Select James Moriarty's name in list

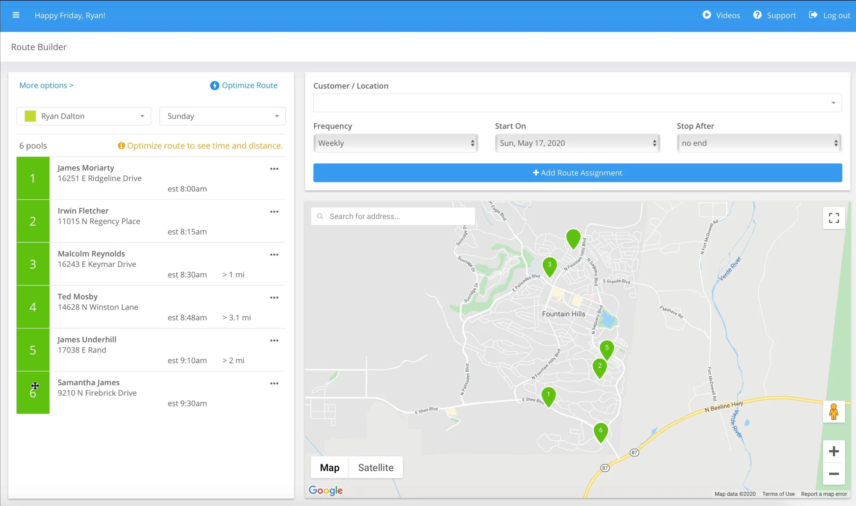click(86, 168)
